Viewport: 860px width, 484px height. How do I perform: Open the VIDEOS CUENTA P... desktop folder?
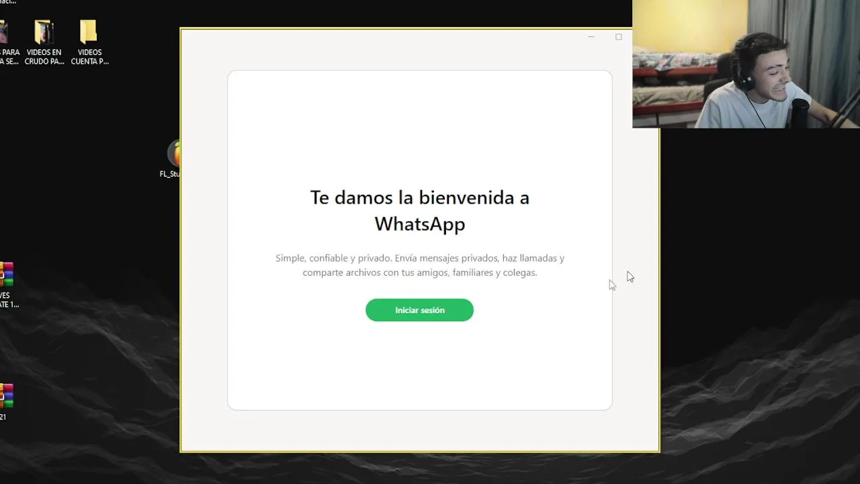coord(89,42)
